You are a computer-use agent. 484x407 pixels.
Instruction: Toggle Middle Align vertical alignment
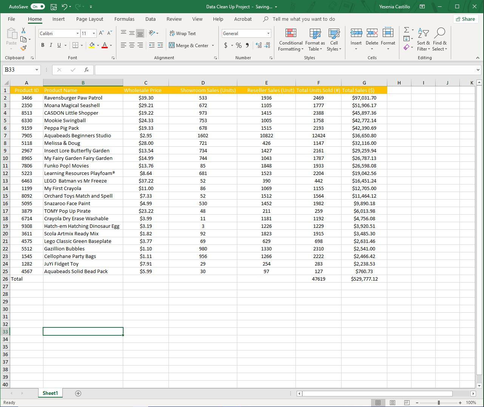[x=132, y=33]
